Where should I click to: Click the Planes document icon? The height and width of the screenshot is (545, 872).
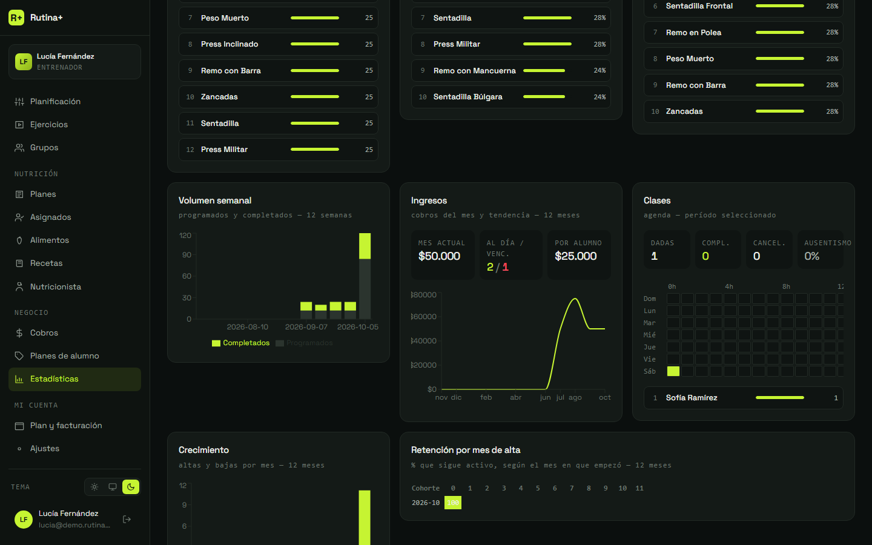(19, 194)
